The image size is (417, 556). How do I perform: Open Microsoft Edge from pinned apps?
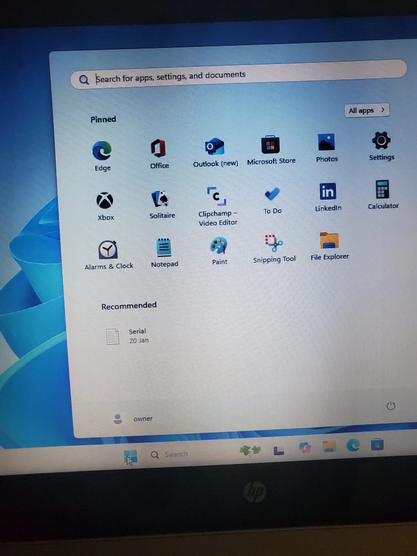point(102,156)
